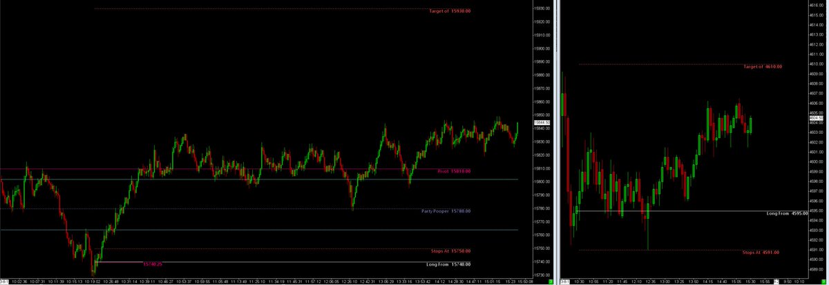The height and width of the screenshot is (285, 829).
Task: Click the 15:50:08 time label on left chart
Action: (x=526, y=282)
